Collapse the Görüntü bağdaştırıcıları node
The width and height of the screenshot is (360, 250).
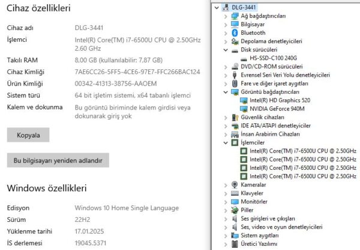pos(226,92)
